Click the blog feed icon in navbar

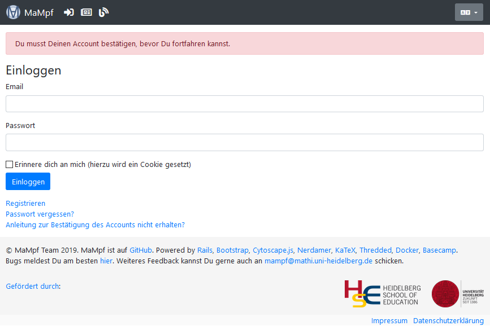[103, 12]
